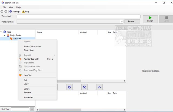This screenshot has width=173, height=112.
Task: Click the Path(s) for files combo box
Action: (x=70, y=22)
